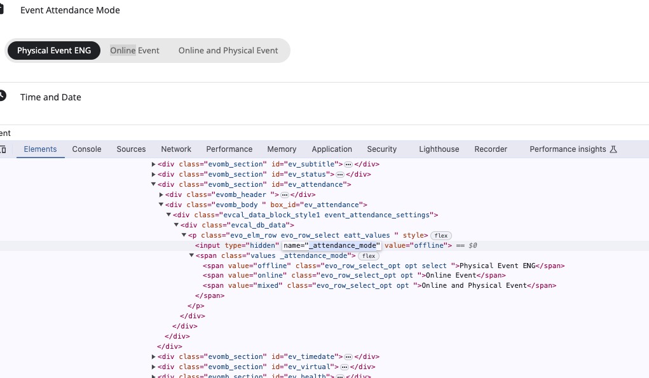Open the Network tab
This screenshot has height=378, width=649.
click(x=176, y=149)
